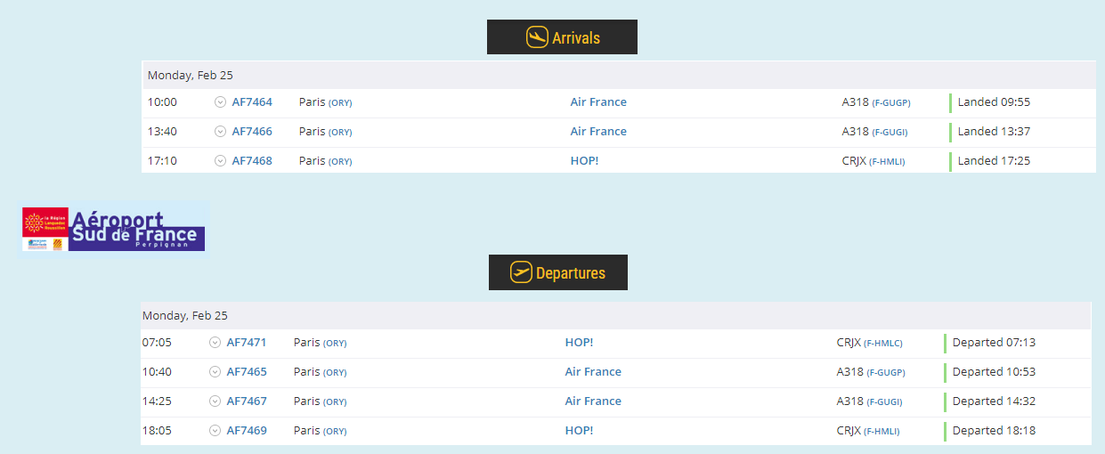Image resolution: width=1105 pixels, height=454 pixels.
Task: Click HOP! airline on the AF7469 row
Action: pyautogui.click(x=579, y=431)
